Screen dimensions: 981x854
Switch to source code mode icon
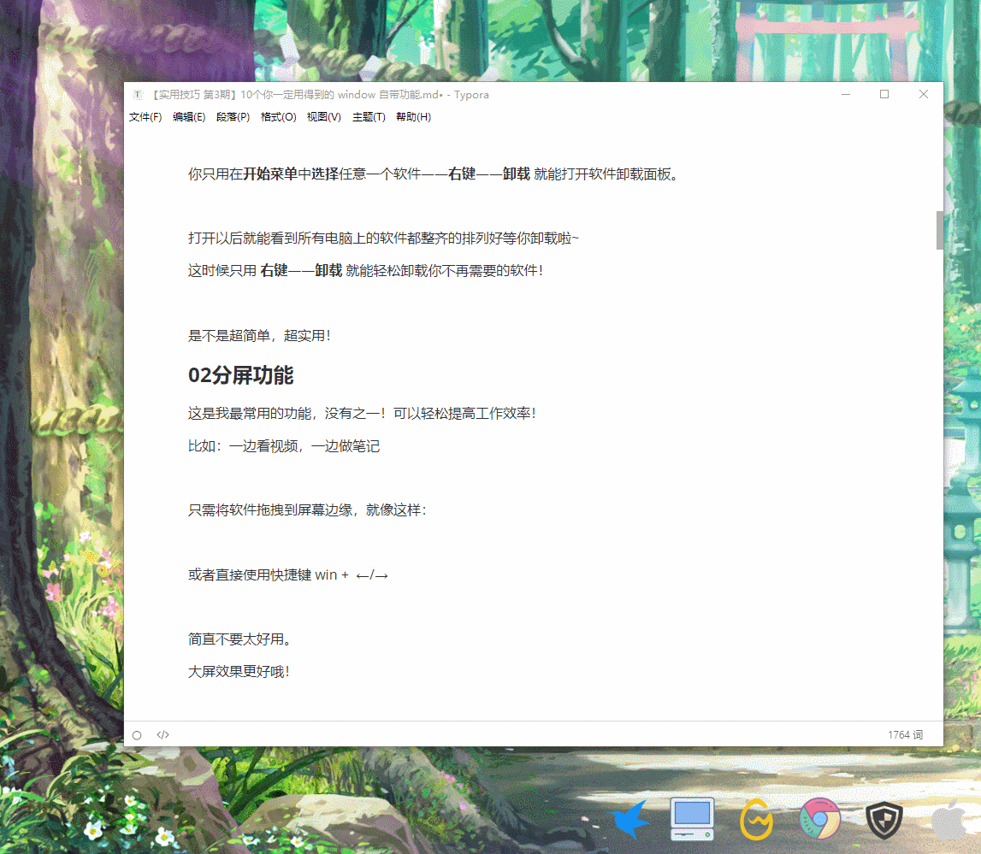[x=163, y=734]
